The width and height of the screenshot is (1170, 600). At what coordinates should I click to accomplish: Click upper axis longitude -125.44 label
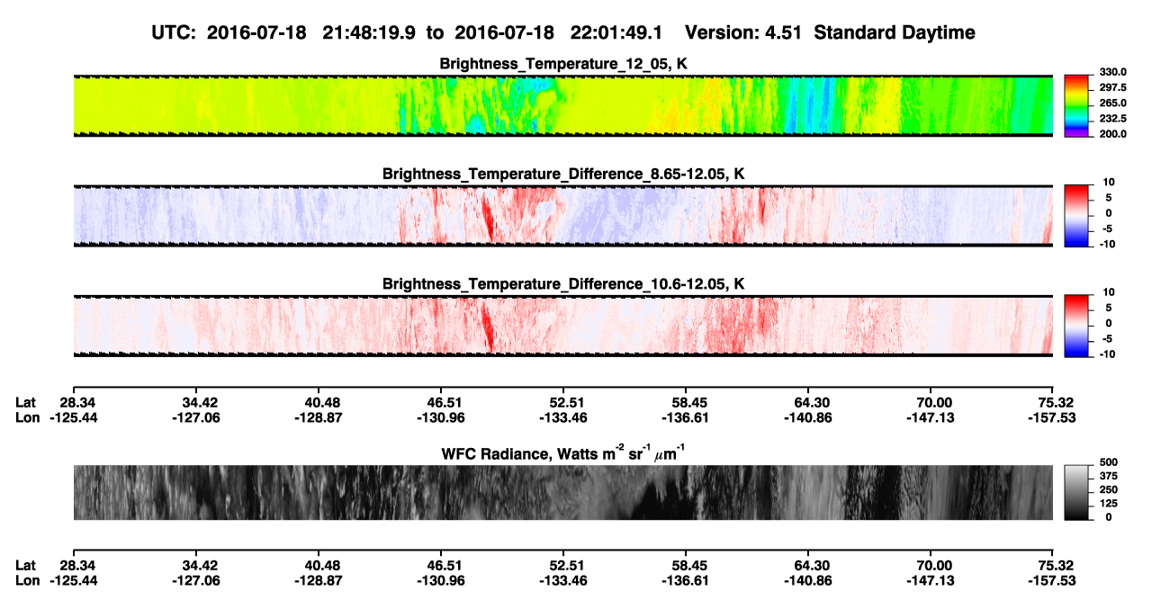click(75, 417)
